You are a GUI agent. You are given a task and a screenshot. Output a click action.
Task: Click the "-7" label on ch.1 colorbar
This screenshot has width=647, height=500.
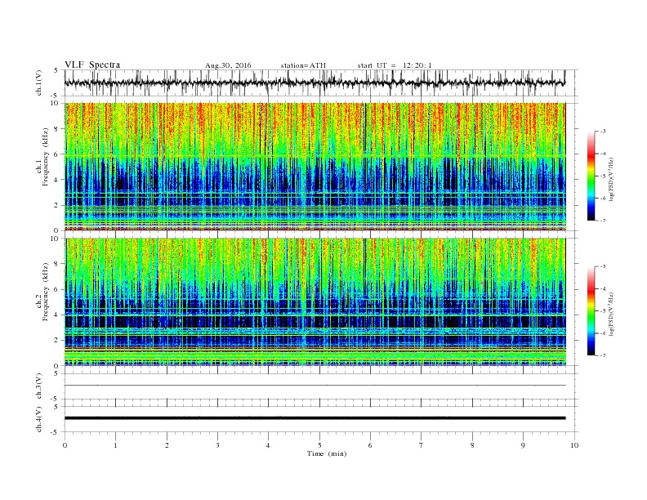click(603, 221)
